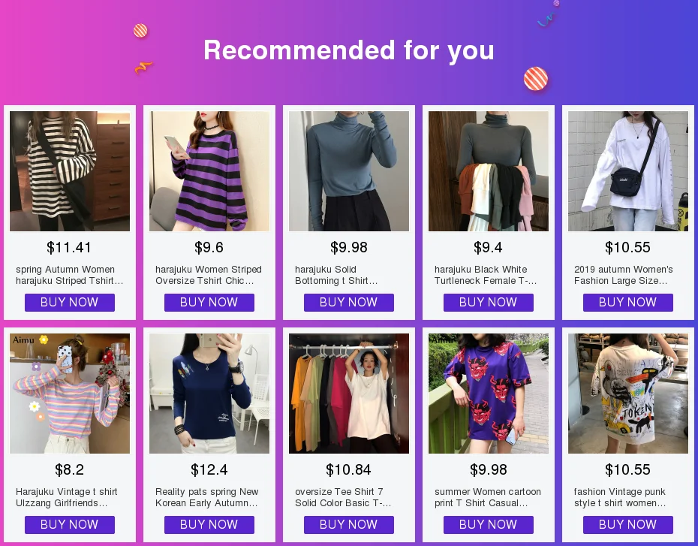Open the blue-gray turtleneck bottoming shirt image
Image resolution: width=698 pixels, height=546 pixels.
click(x=349, y=171)
